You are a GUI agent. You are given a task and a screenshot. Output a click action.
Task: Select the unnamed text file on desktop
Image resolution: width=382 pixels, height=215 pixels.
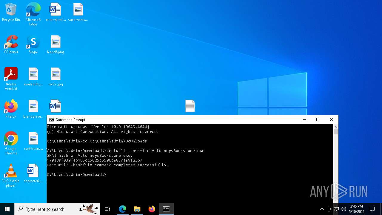[190, 106]
